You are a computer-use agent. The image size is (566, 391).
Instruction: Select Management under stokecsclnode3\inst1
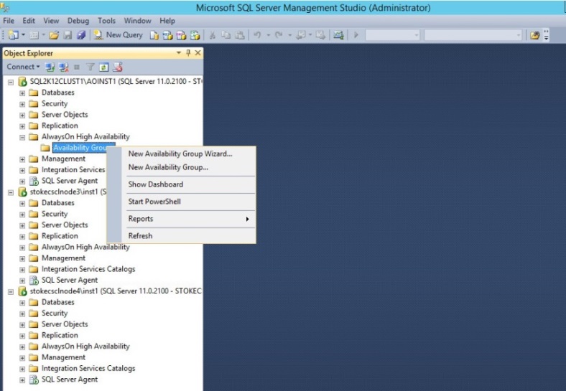tap(63, 258)
